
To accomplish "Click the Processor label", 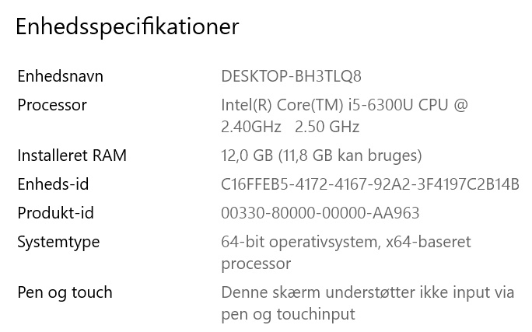I will point(52,105).
